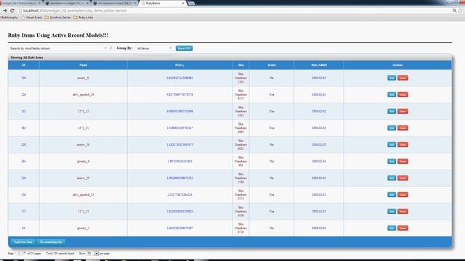Click the 'Showing All Ruby Items' list caption

27,57
